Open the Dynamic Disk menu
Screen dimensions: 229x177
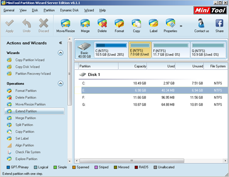click(x=69, y=10)
